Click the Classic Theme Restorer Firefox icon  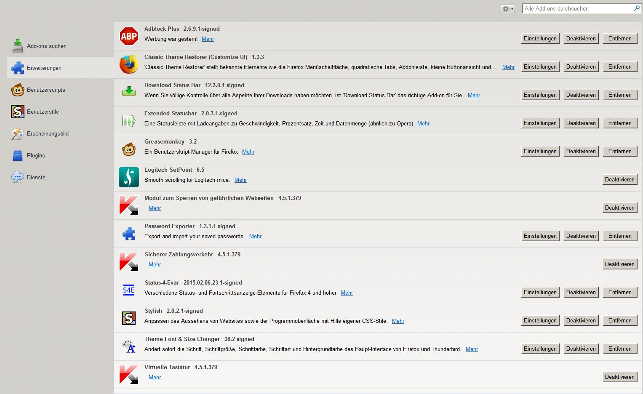(129, 64)
